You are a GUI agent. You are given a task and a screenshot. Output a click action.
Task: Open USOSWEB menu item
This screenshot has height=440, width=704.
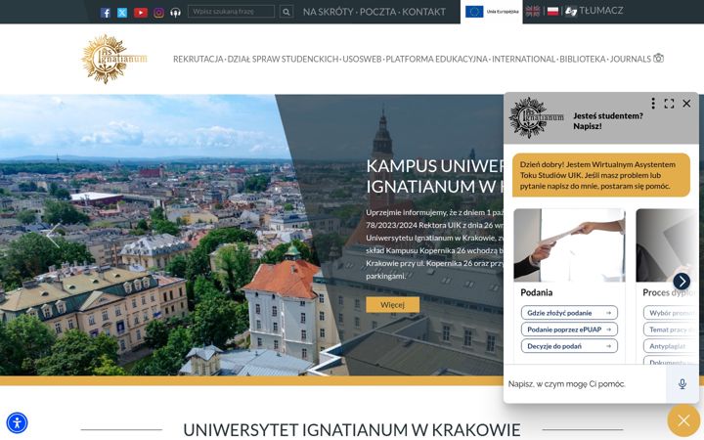coord(362,59)
